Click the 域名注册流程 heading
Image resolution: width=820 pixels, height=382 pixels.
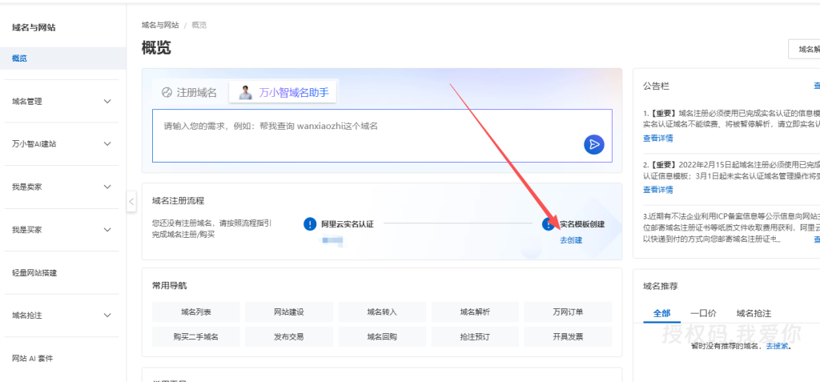(x=179, y=200)
